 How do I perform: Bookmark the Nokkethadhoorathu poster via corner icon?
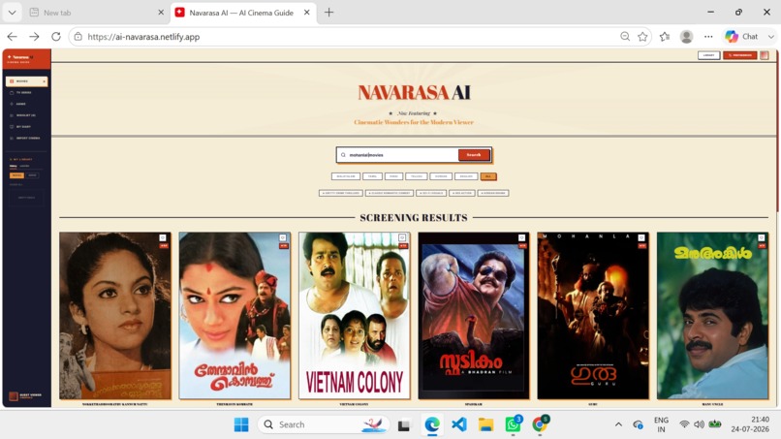coord(163,237)
